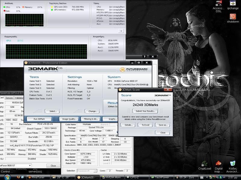
Task: Click the Level 2 cache 6144 KBytes field
Action: tap(120, 160)
